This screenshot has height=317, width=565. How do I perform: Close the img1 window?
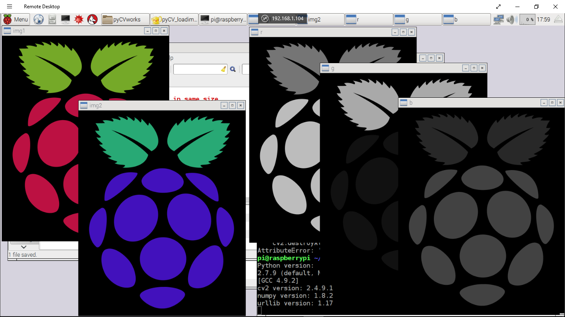click(x=164, y=31)
